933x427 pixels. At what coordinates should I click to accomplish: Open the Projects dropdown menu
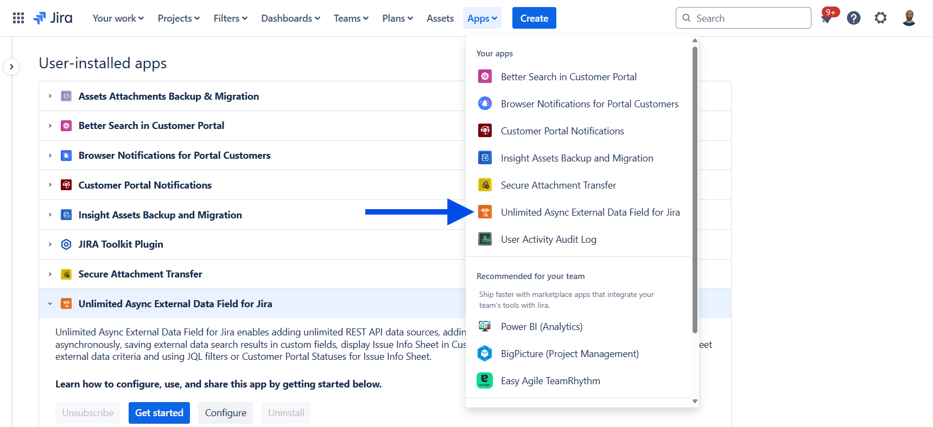(179, 18)
